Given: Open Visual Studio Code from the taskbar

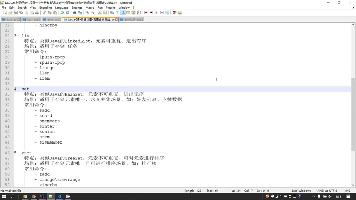Looking at the screenshot, I should pos(59,196).
